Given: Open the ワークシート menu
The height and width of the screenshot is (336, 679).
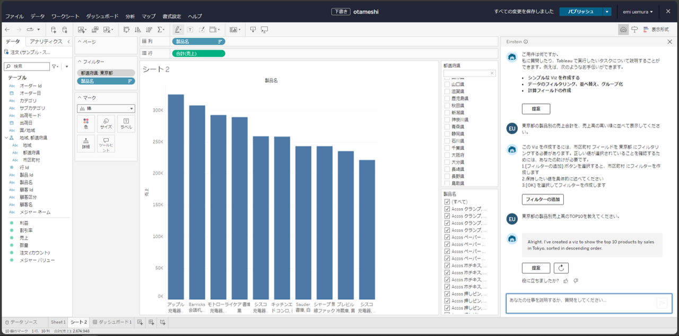Looking at the screenshot, I should 65,16.
